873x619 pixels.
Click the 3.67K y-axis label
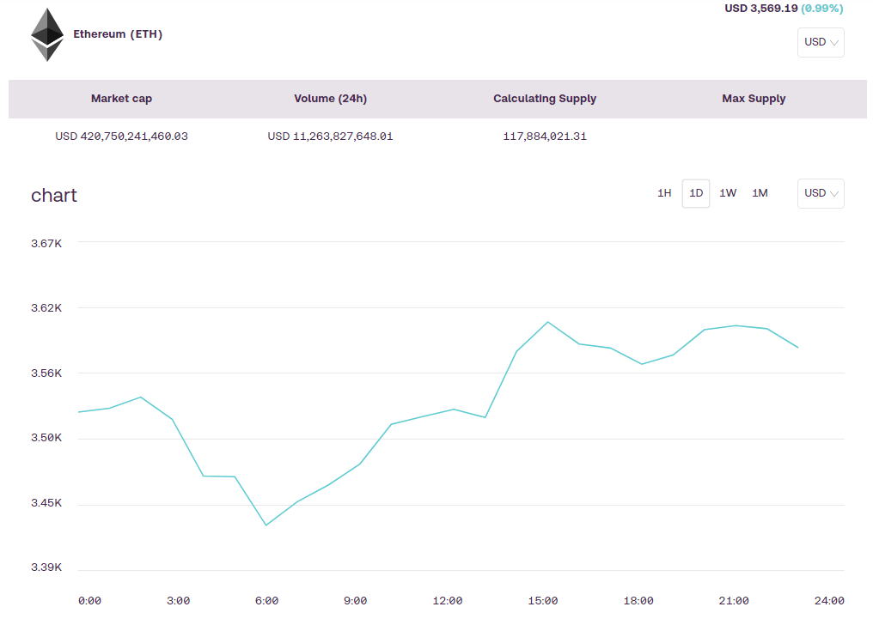click(46, 244)
